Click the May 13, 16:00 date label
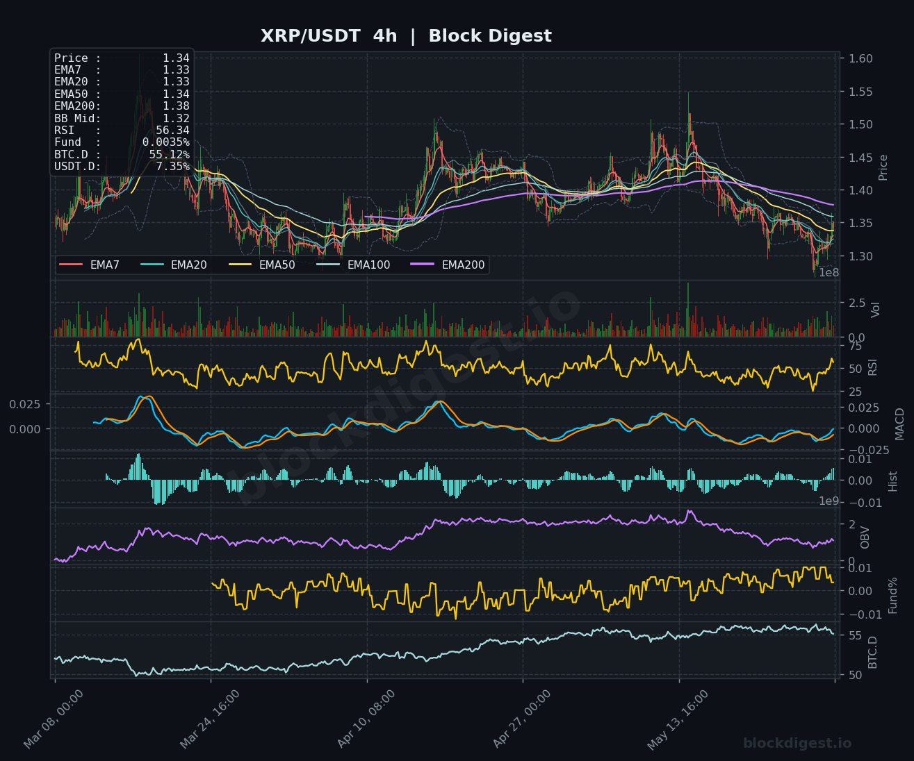Image resolution: width=914 pixels, height=761 pixels. click(x=678, y=719)
